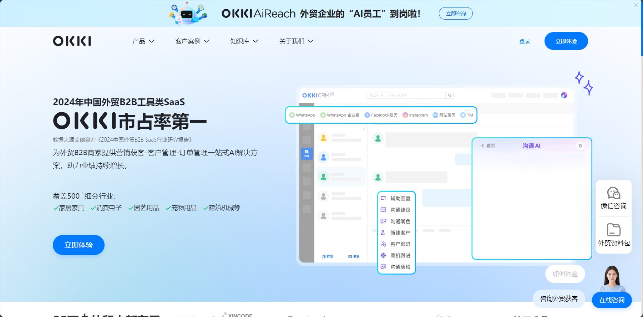Click the page vertical scrollbar thumb
Screen dimensions: 643x317
coord(641,29)
